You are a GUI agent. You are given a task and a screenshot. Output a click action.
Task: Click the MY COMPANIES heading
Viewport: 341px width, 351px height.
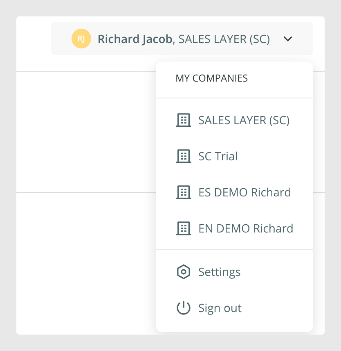click(211, 78)
